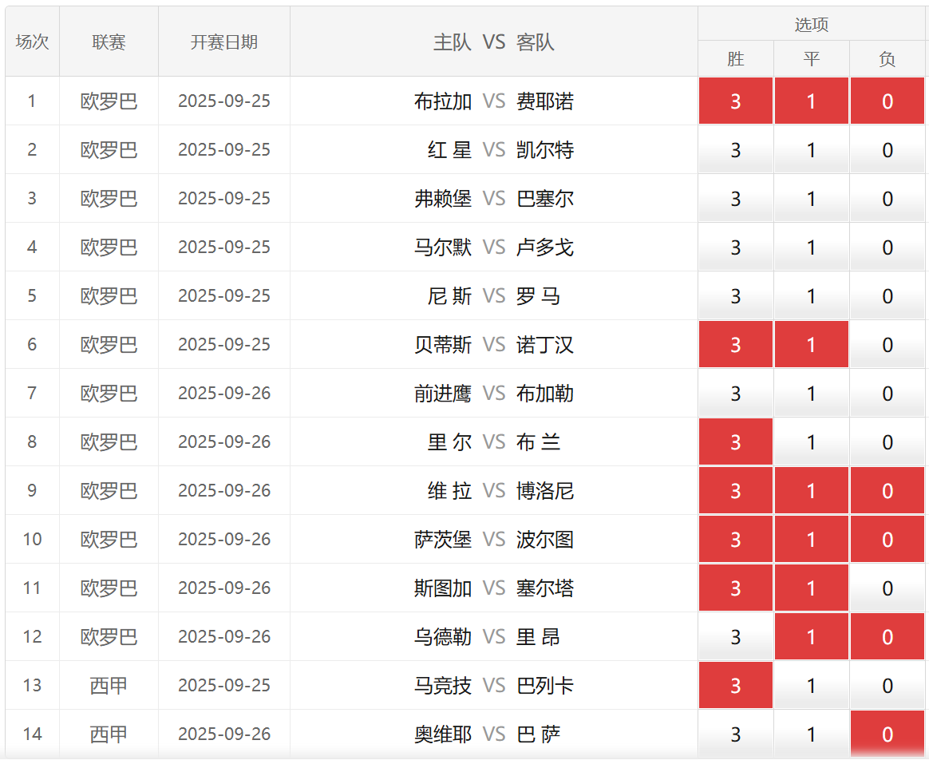
Task: Toggle loss (0) for 斯图加 VS 塞尔塔
Action: [x=887, y=588]
